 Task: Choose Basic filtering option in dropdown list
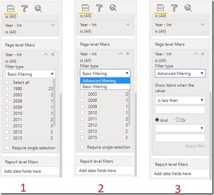(x=105, y=87)
